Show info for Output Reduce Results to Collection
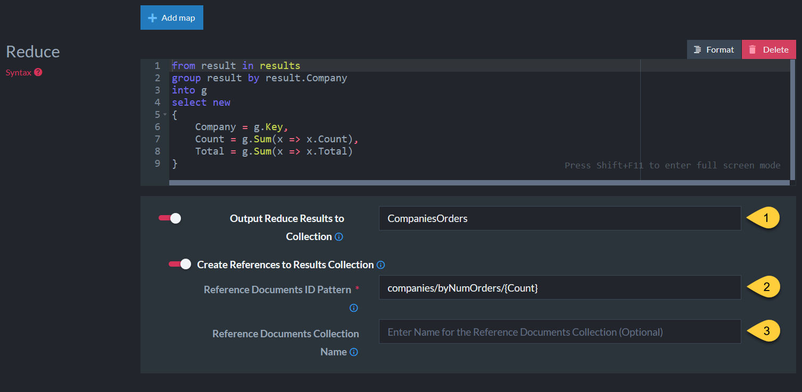 (339, 237)
